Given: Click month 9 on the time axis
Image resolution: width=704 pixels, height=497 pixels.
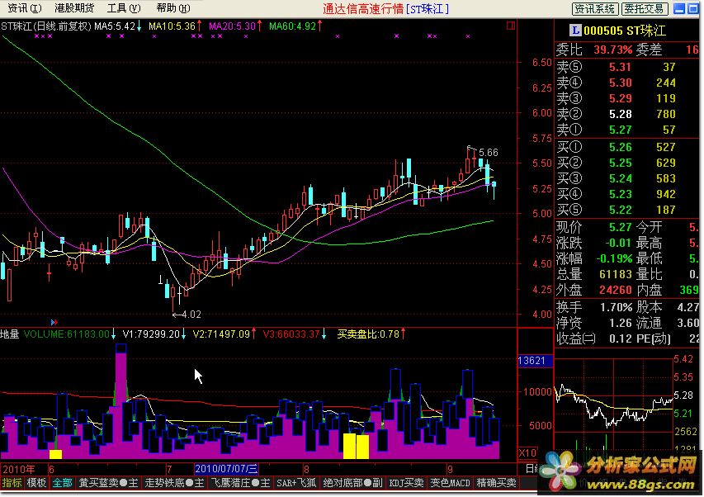Looking at the screenshot, I should 450,470.
